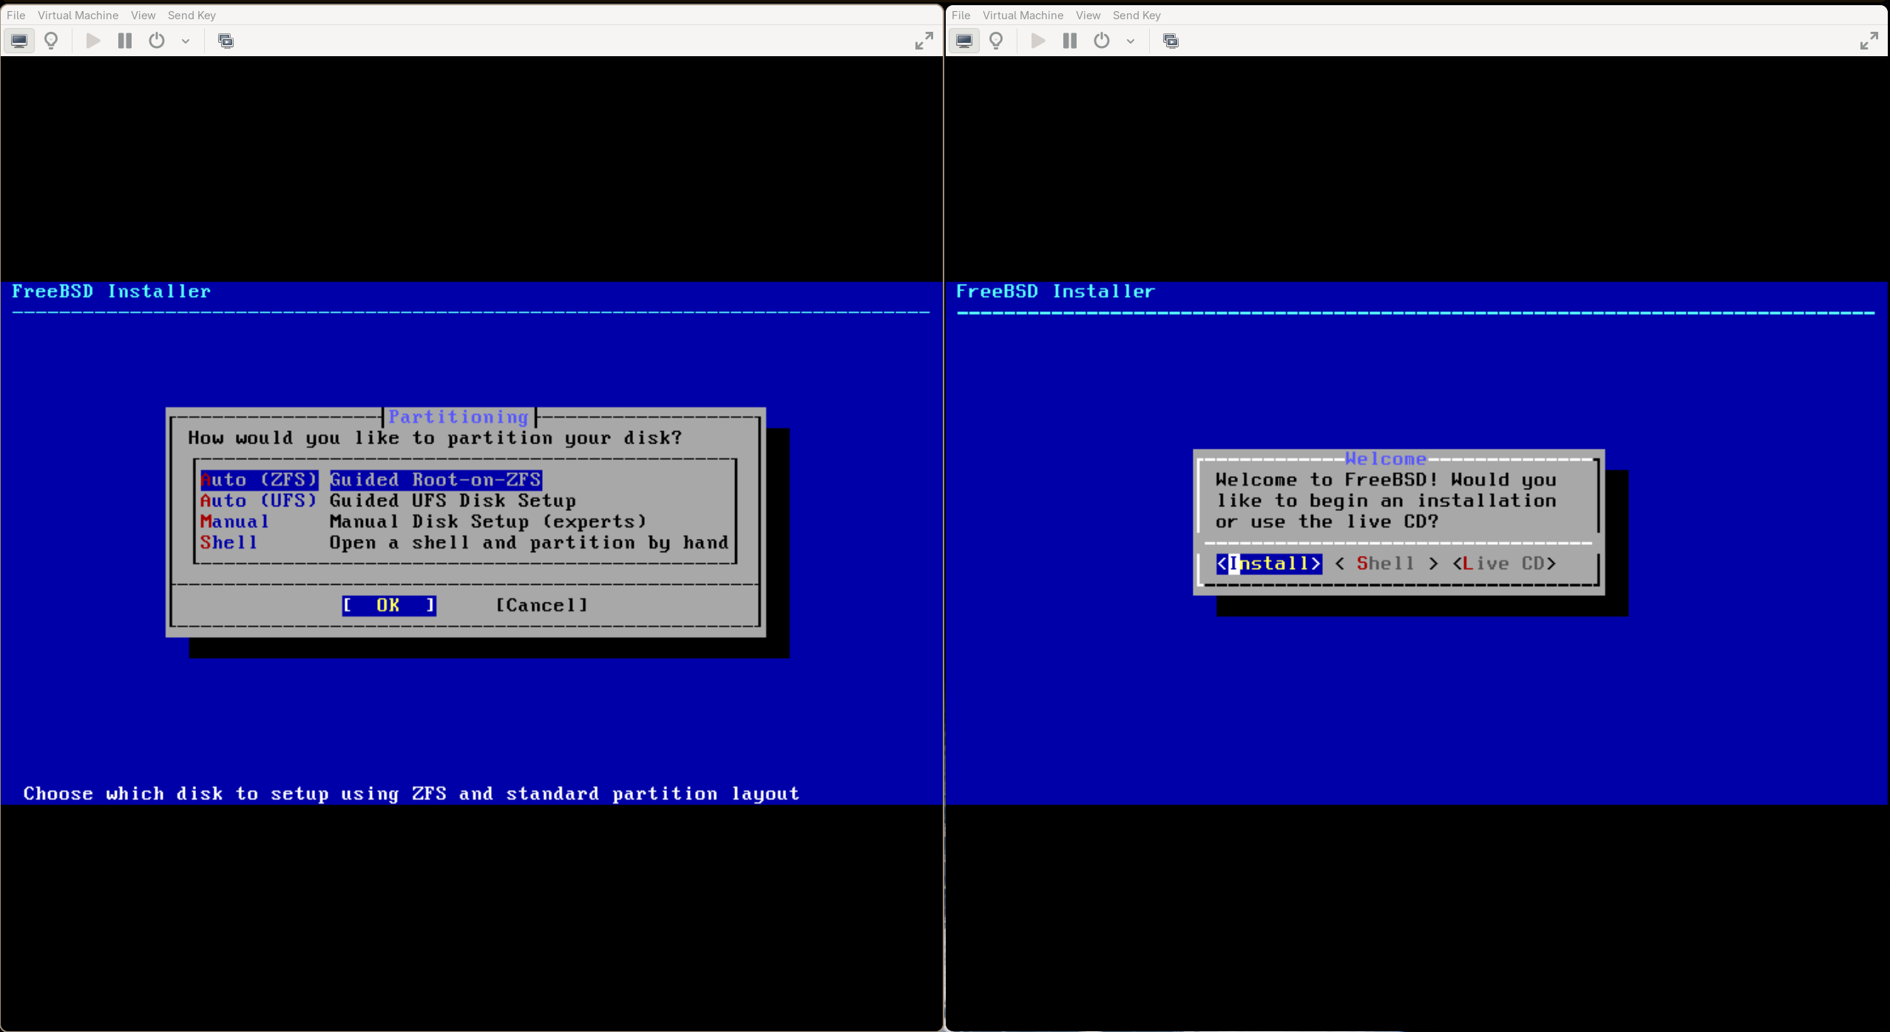The image size is (1890, 1032).
Task: Open File menu in left VM window
Action: (16, 15)
